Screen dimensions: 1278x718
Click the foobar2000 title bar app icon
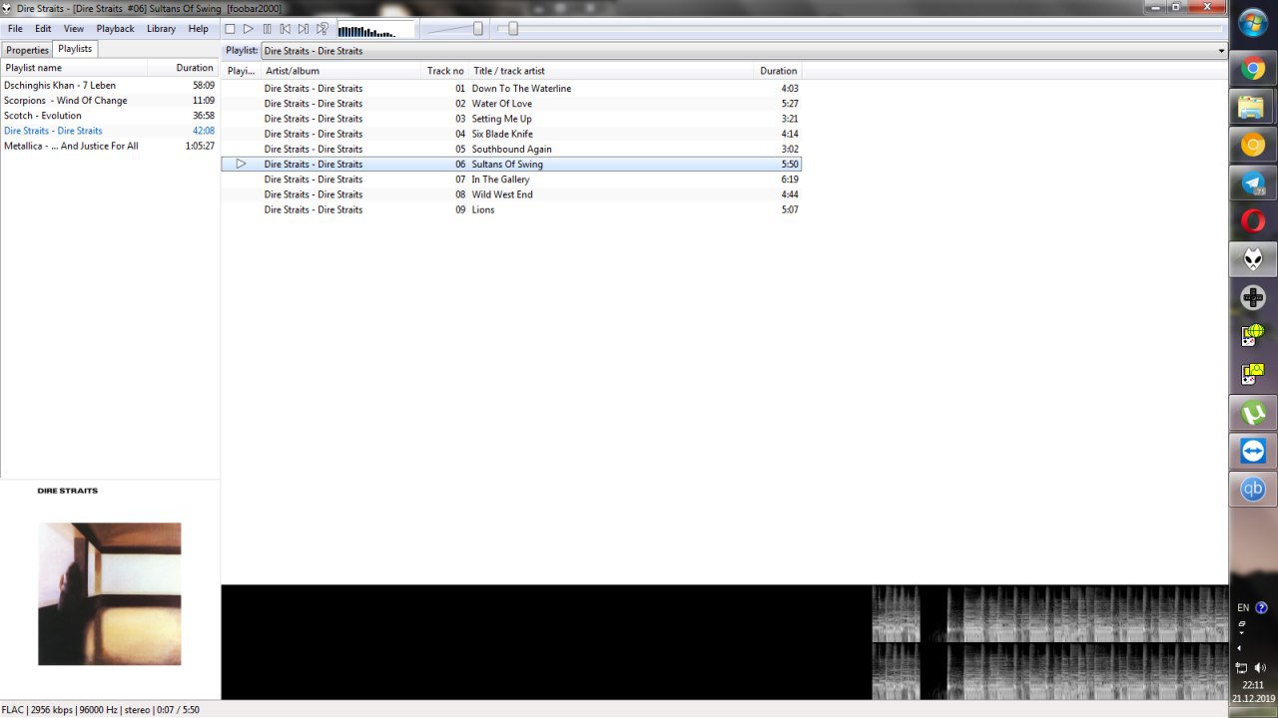(x=7, y=8)
